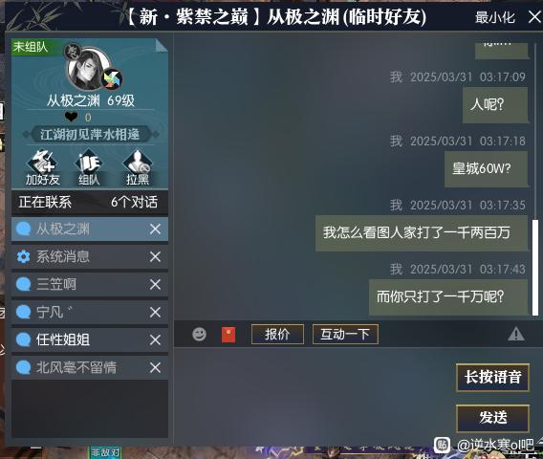Close the 三笠啊 conversation
Image resolution: width=543 pixels, height=459 pixels.
pos(155,284)
